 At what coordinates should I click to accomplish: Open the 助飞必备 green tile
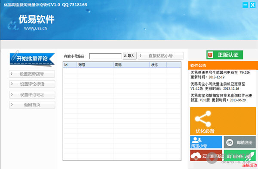point(240,155)
